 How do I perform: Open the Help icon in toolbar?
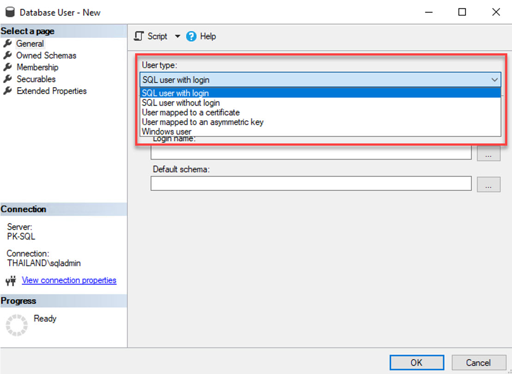[x=191, y=36]
